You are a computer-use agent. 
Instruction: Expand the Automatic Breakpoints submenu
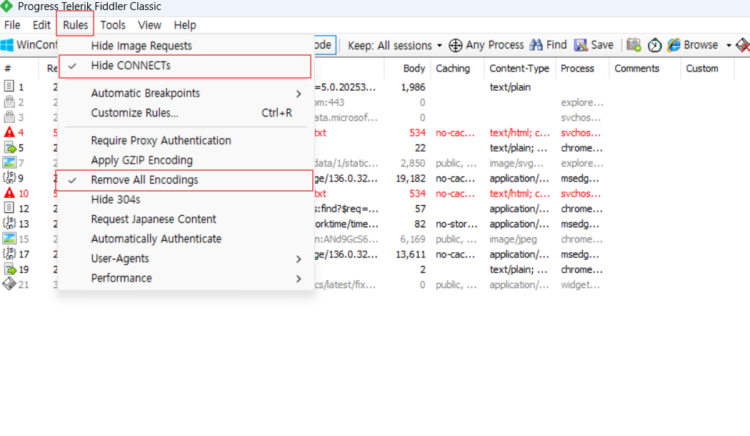pyautogui.click(x=186, y=94)
